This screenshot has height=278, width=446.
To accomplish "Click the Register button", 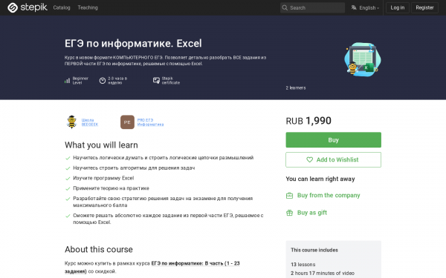I will tap(424, 7).
